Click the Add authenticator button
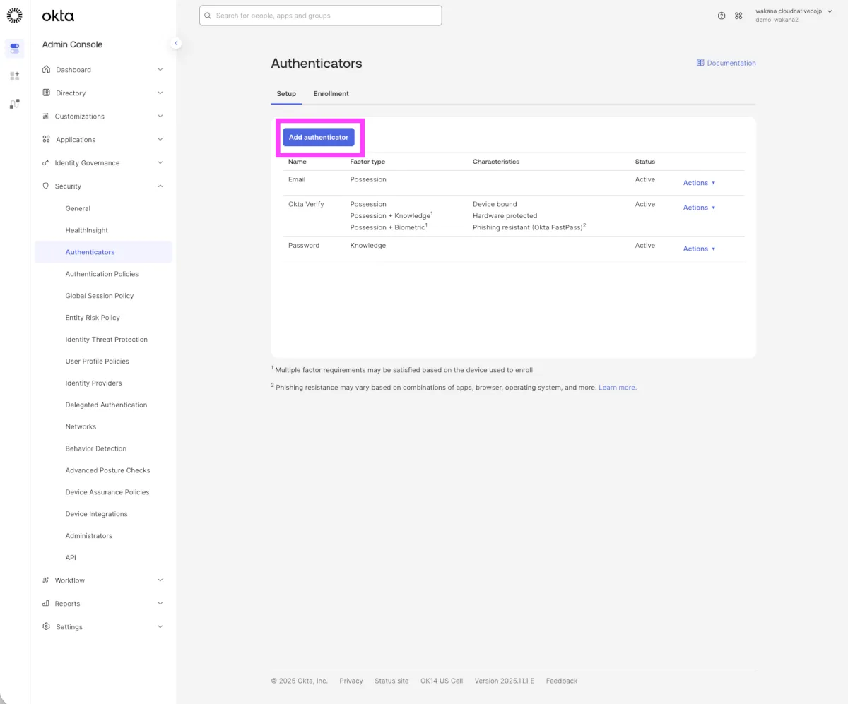This screenshot has width=848, height=704. click(319, 137)
